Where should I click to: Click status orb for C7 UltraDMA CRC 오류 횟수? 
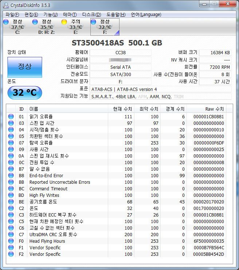tap(11, 234)
